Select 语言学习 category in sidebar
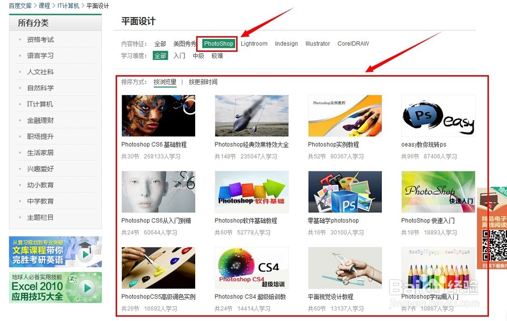 coord(41,56)
